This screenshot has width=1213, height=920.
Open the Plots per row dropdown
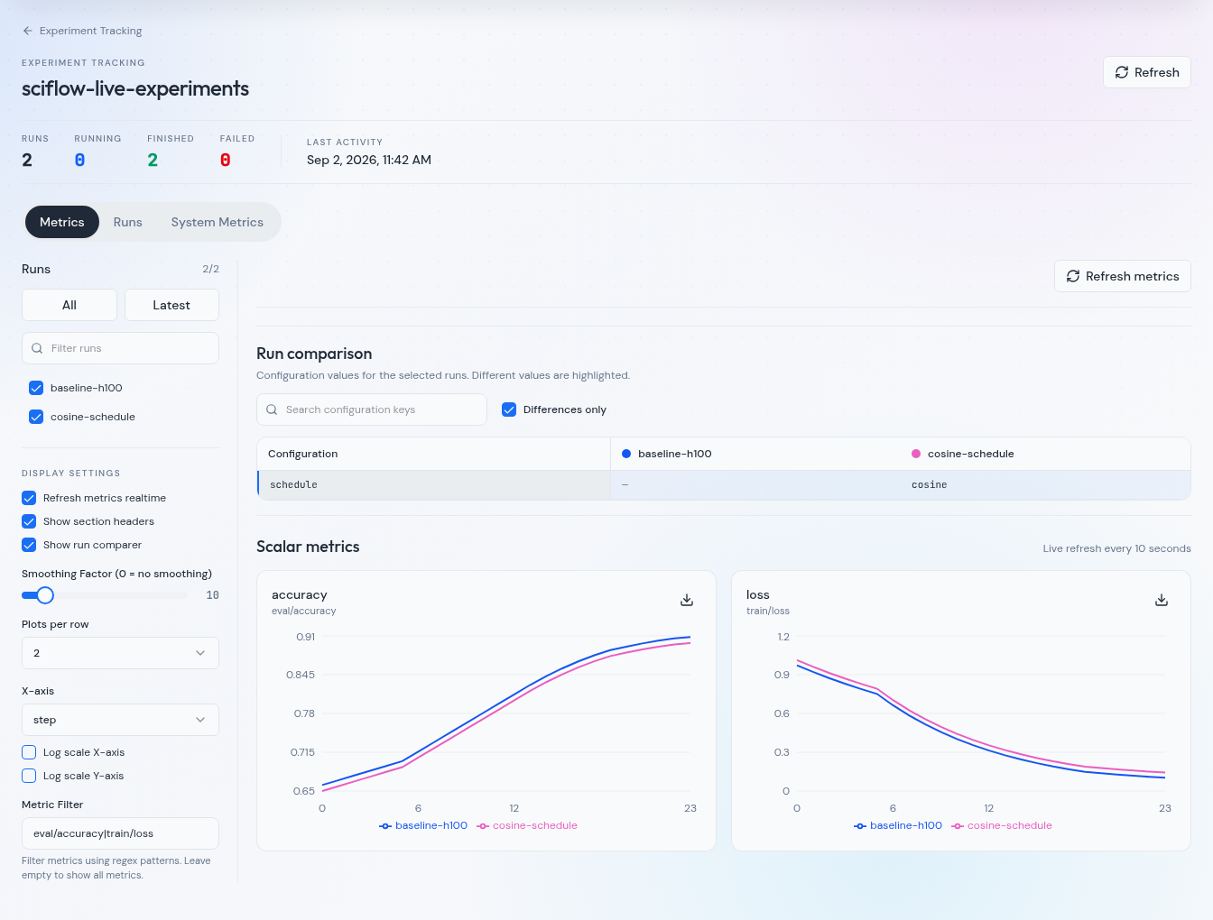click(120, 653)
